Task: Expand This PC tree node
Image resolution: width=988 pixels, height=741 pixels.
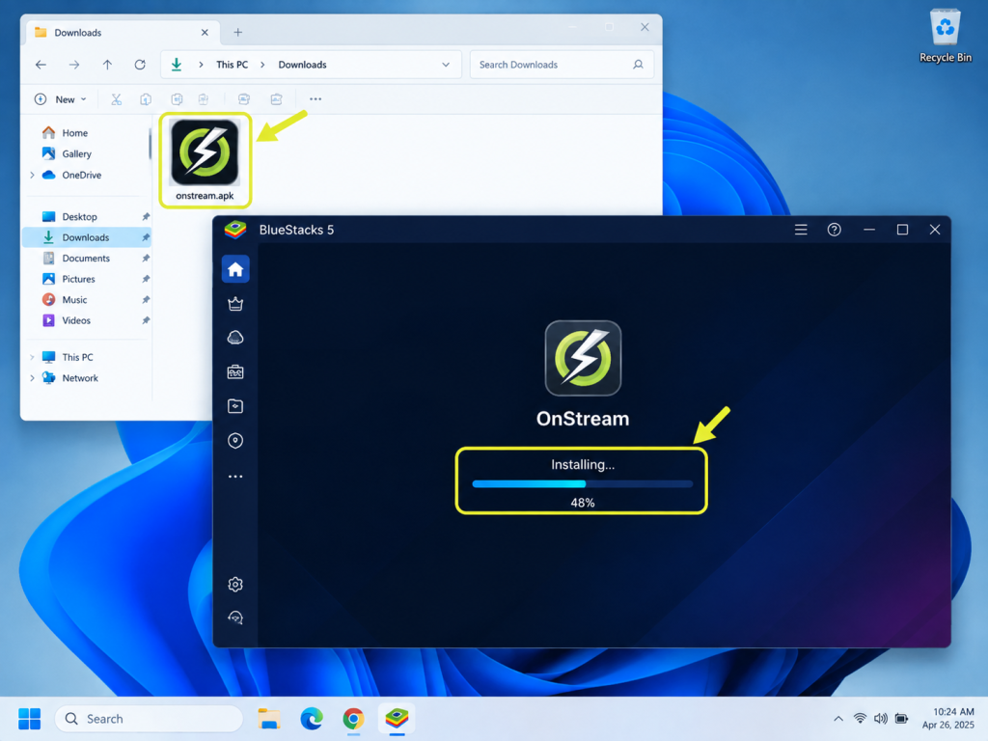Action: point(32,357)
